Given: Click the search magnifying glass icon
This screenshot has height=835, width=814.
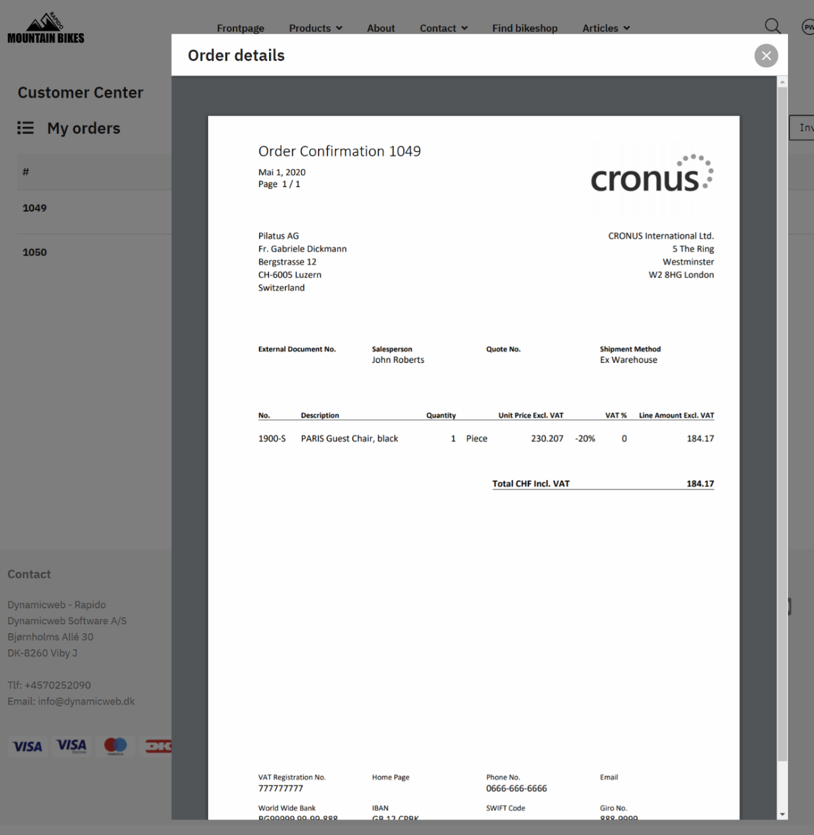Looking at the screenshot, I should coord(772,26).
